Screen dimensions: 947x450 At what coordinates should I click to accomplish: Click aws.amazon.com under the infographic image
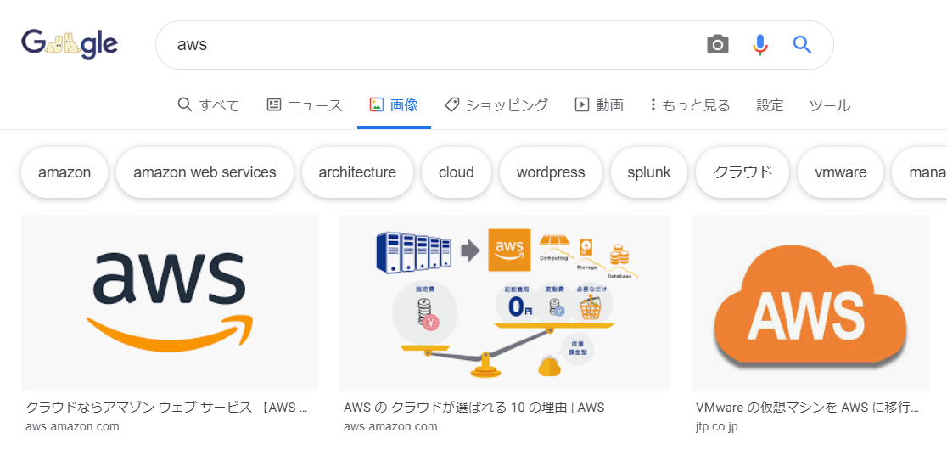[390, 426]
